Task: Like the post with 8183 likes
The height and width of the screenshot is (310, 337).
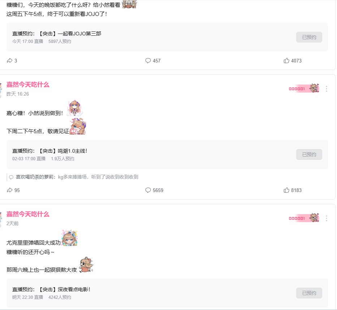Action: click(292, 190)
